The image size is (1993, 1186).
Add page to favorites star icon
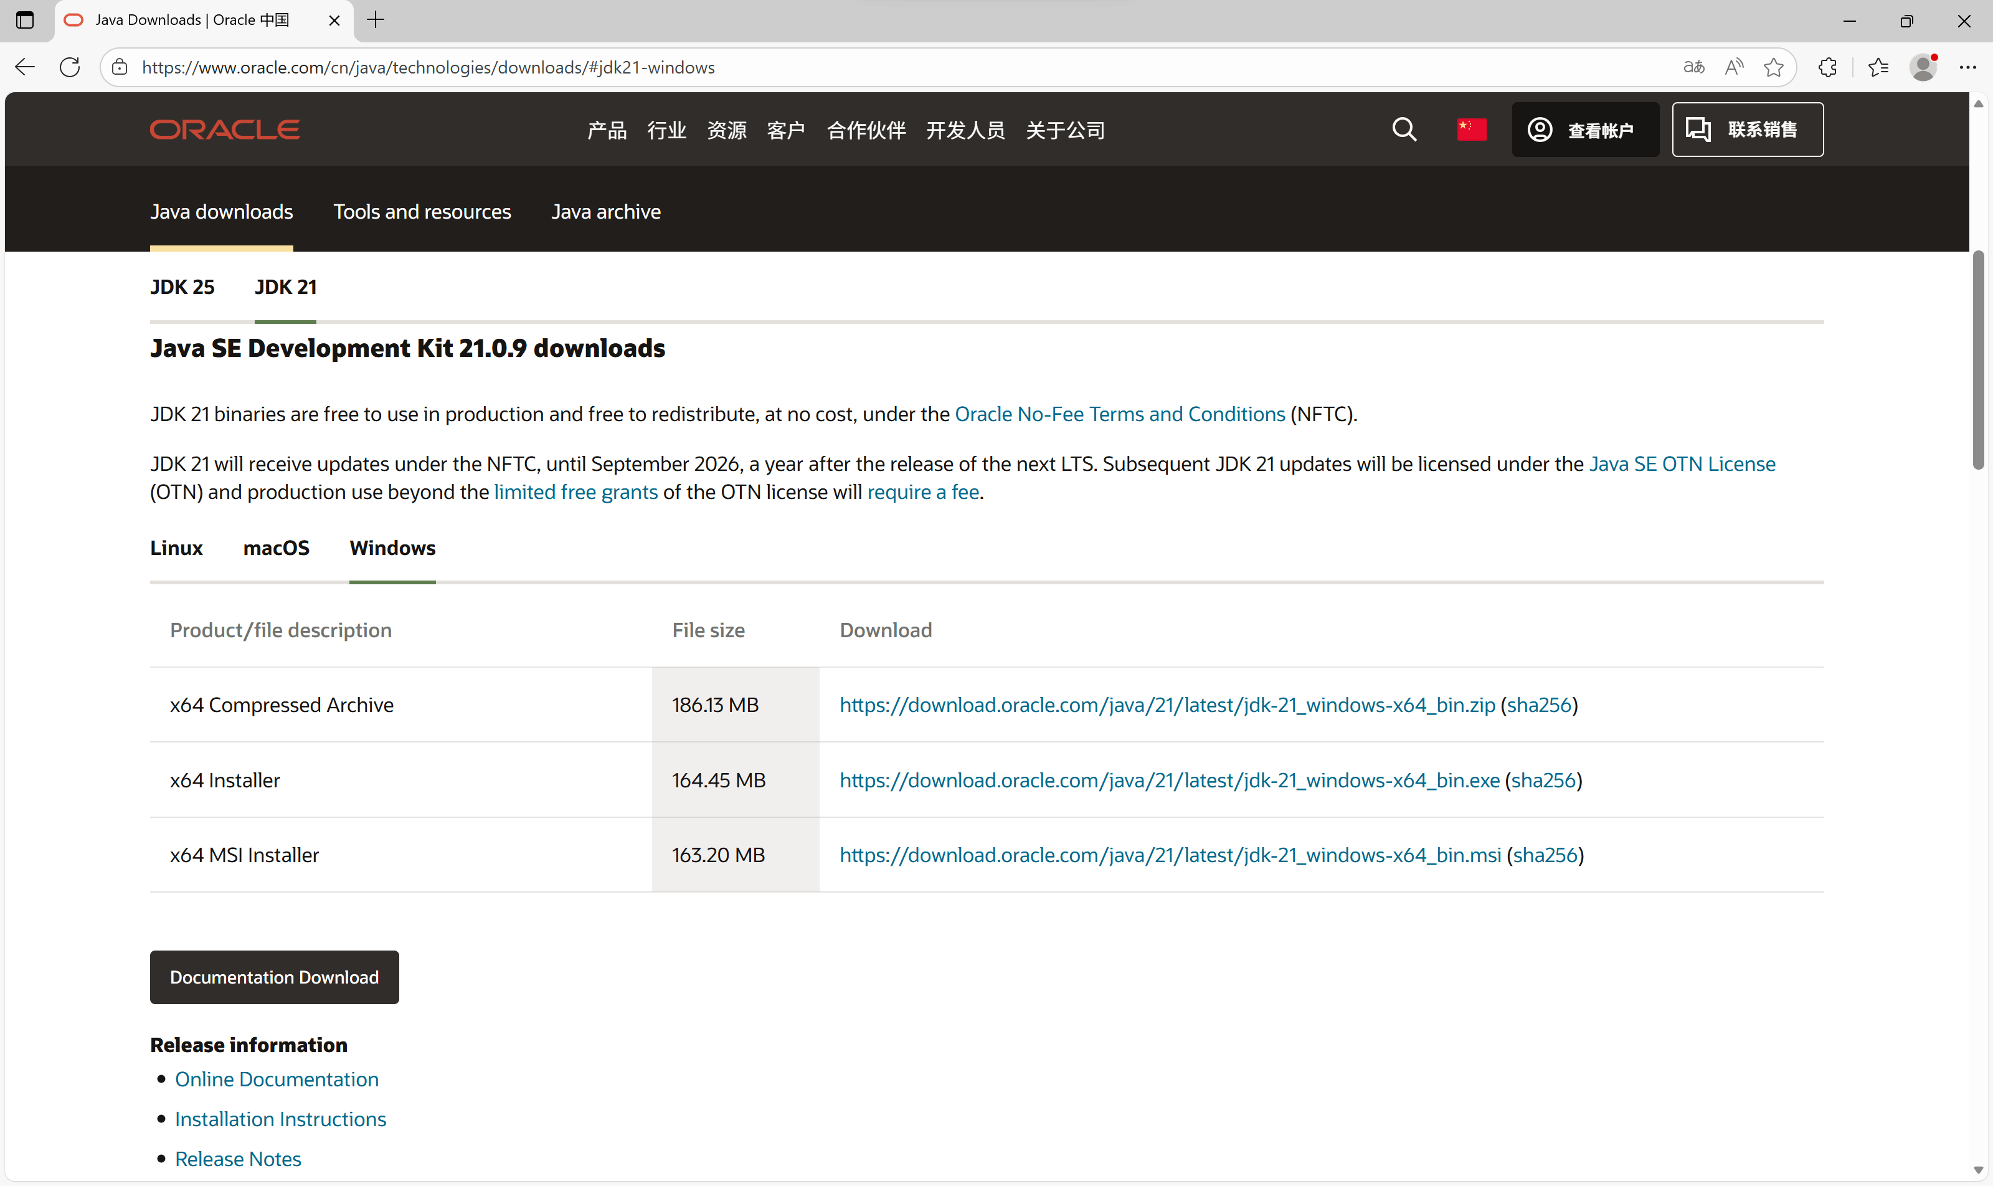pyautogui.click(x=1773, y=67)
